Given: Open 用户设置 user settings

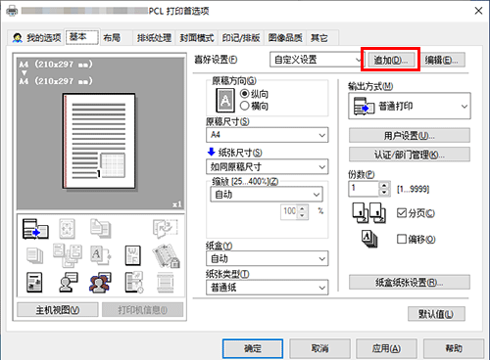Looking at the screenshot, I should point(410,135).
